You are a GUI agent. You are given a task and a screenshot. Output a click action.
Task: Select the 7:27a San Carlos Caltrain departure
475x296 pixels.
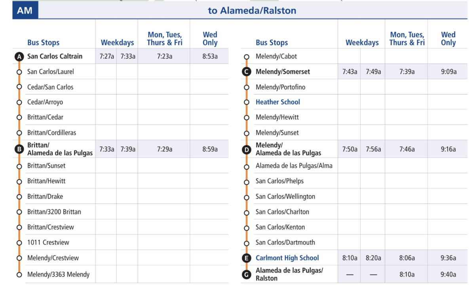pyautogui.click(x=106, y=57)
